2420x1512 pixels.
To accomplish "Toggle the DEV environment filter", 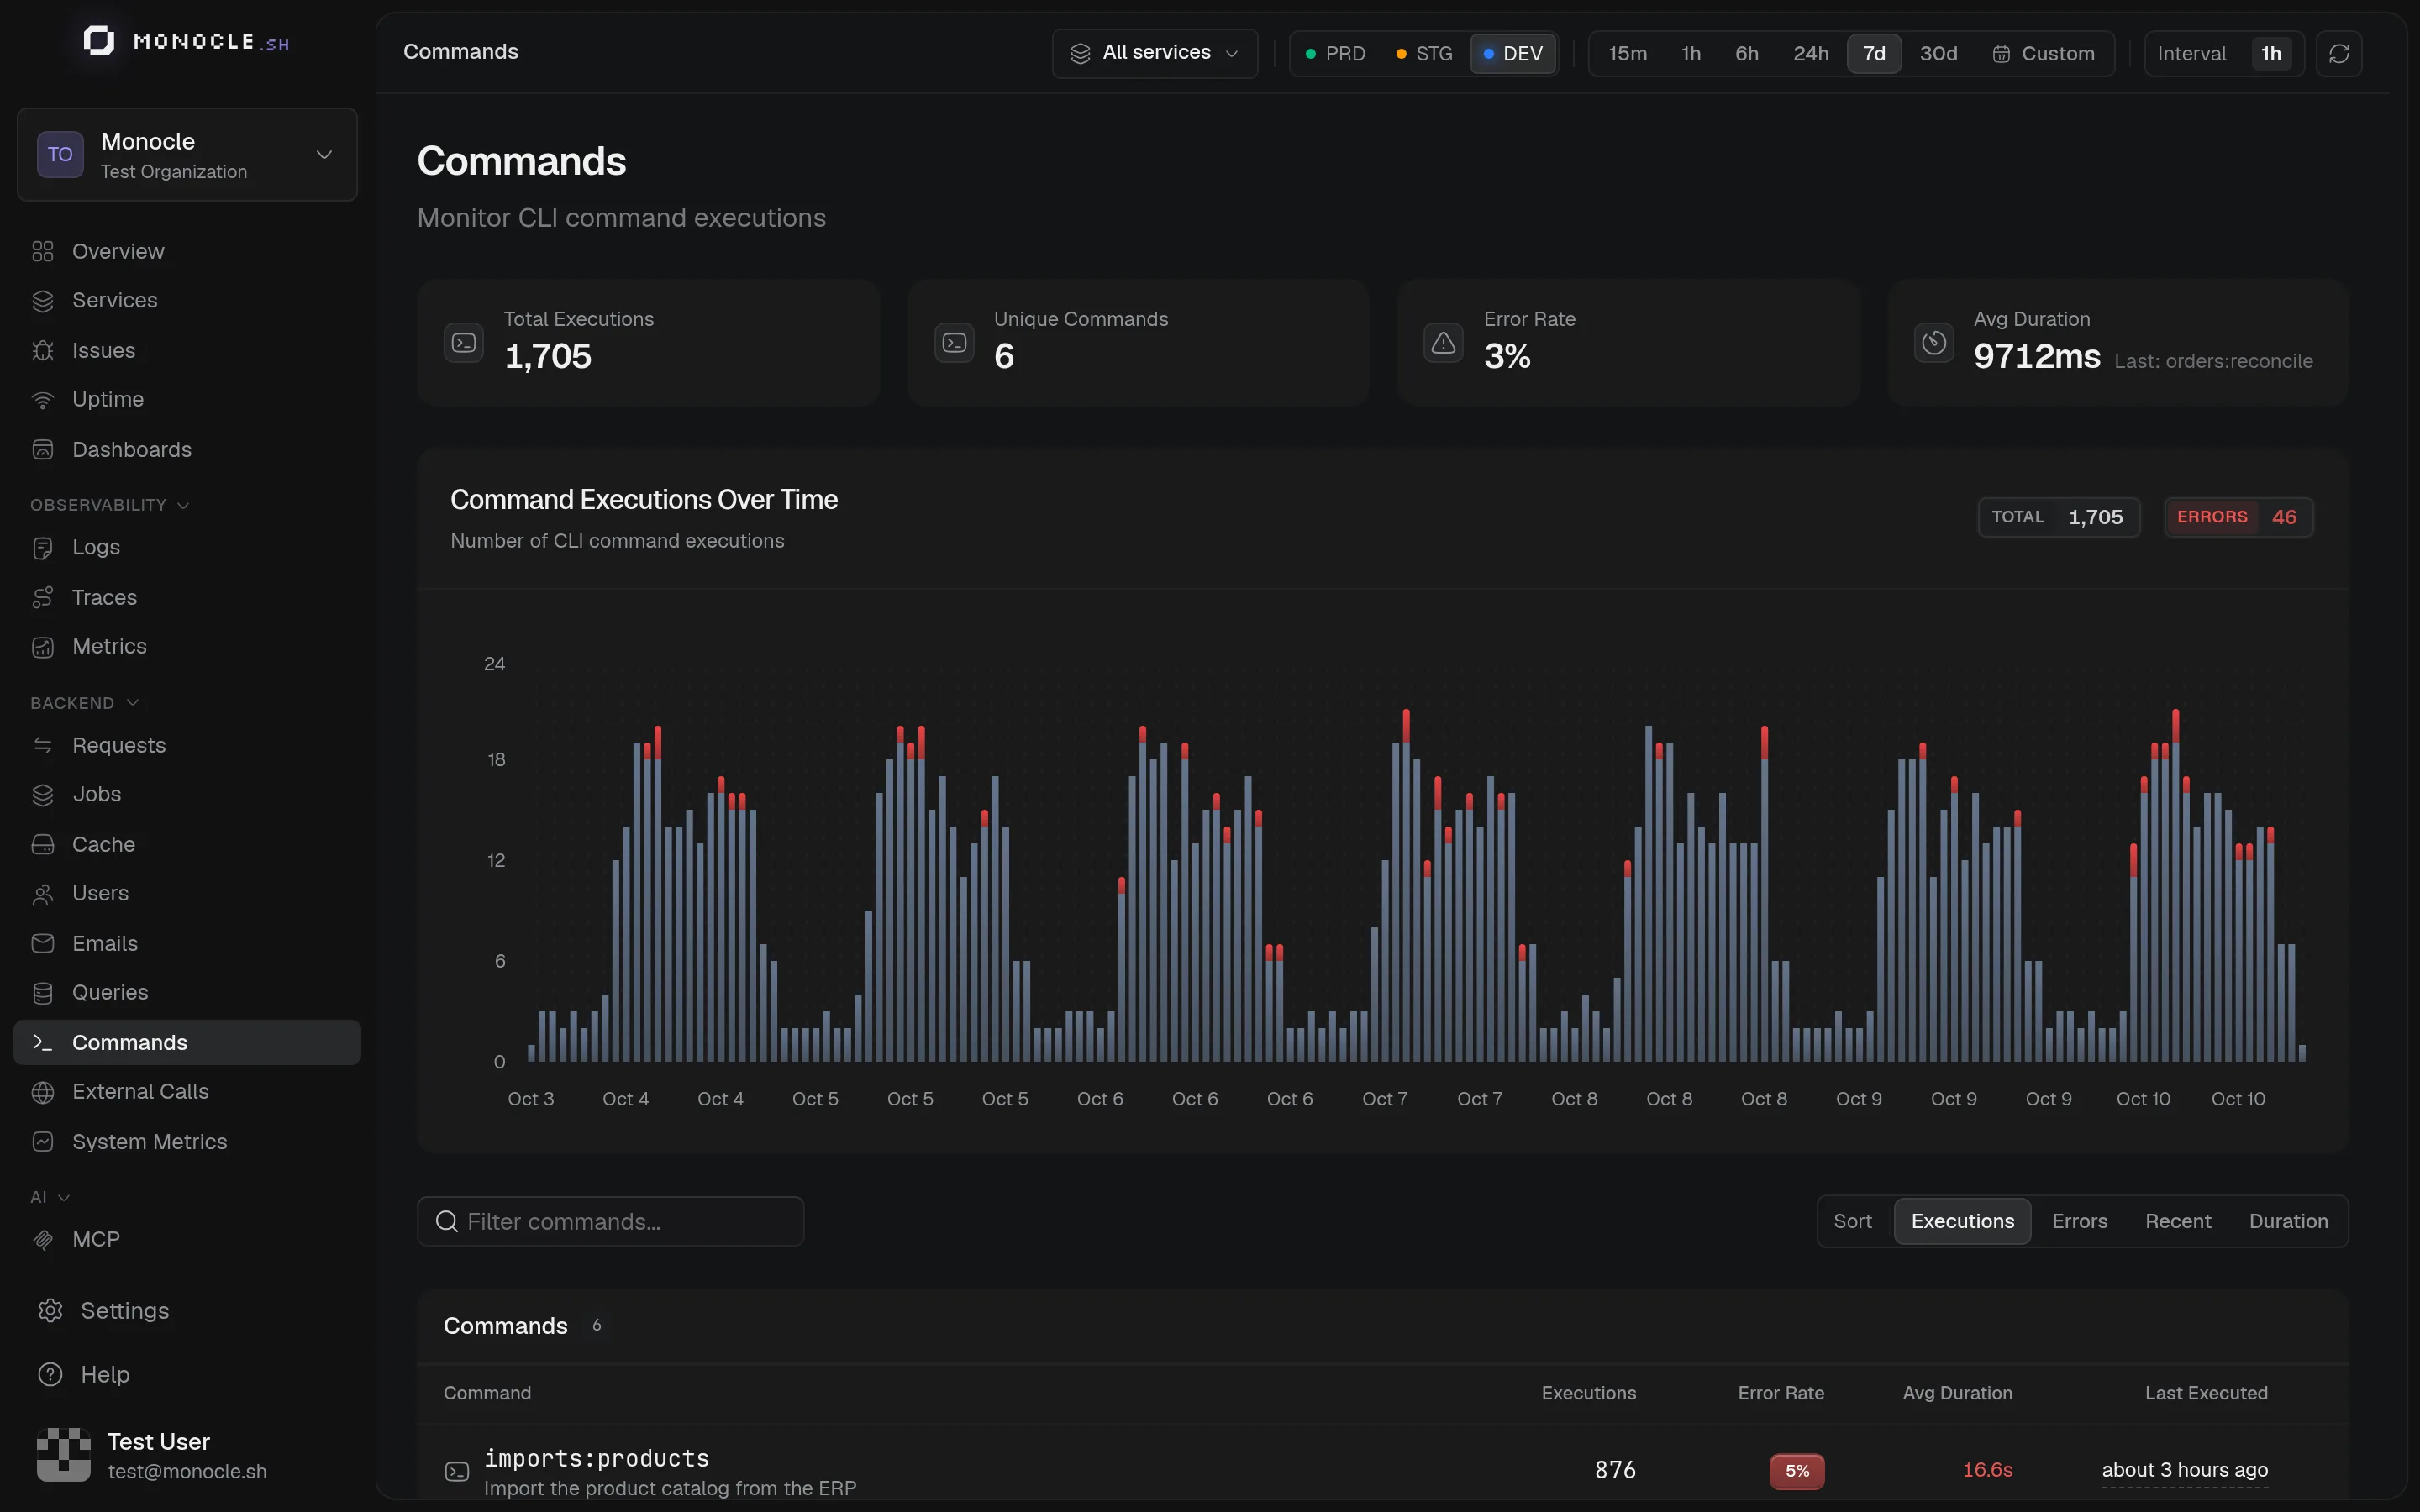I will point(1513,53).
